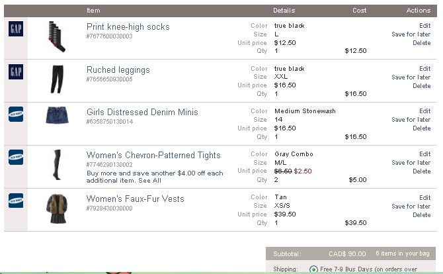Save the Ruched leggings for later
Screen dimensions: 443x274
pyautogui.click(x=411, y=77)
